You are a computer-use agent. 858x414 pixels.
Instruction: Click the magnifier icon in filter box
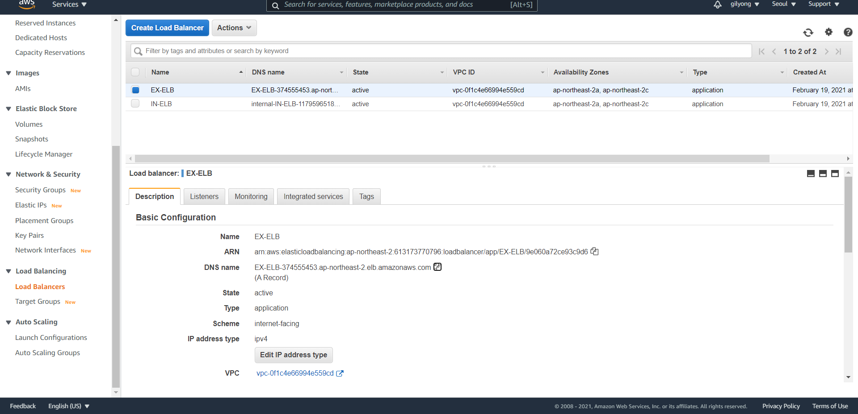click(x=139, y=51)
